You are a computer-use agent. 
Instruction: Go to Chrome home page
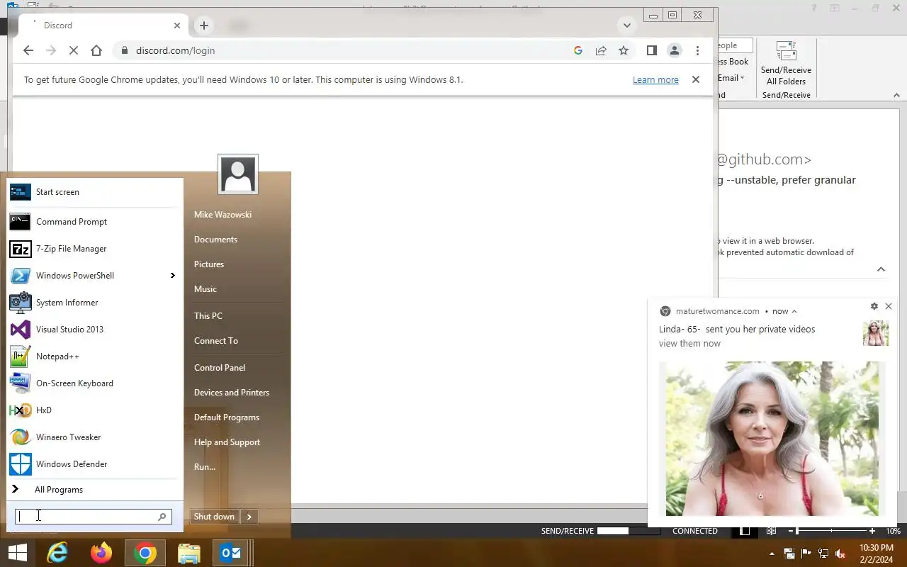point(96,50)
